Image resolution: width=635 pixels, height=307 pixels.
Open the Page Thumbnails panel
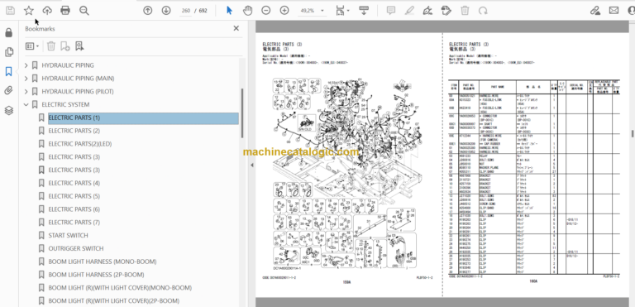click(8, 52)
